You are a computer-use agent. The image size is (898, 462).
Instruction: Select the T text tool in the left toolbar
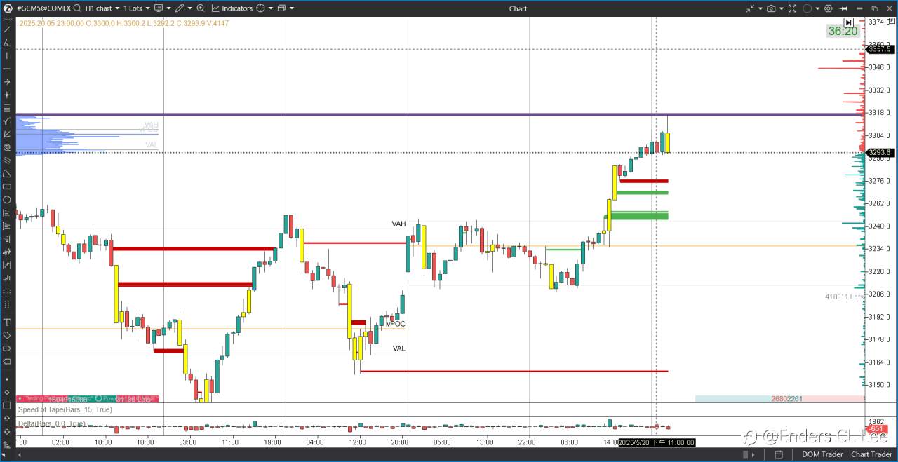(7, 322)
